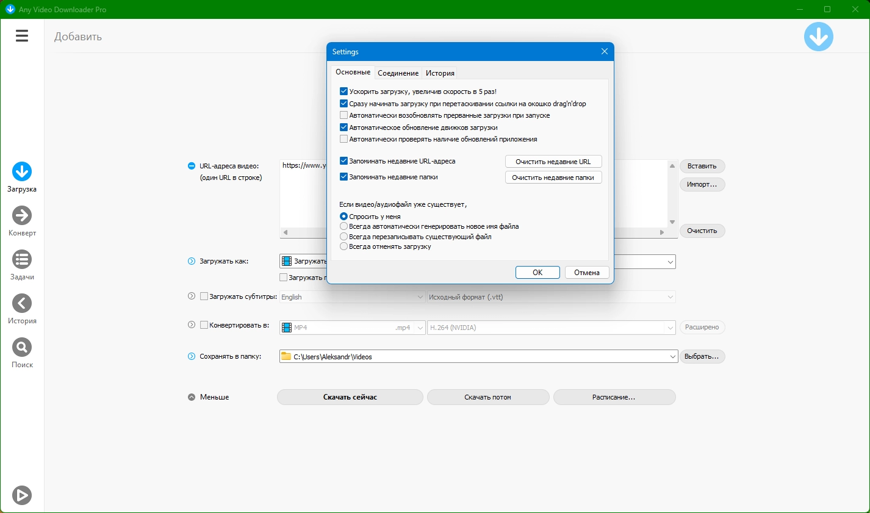Click the Вставить button
Image resolution: width=870 pixels, height=513 pixels.
[702, 166]
